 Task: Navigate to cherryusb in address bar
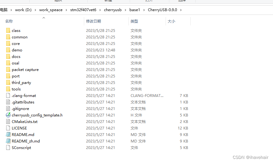[113, 10]
